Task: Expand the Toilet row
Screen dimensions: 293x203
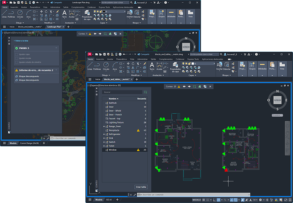Action: [x=104, y=146]
